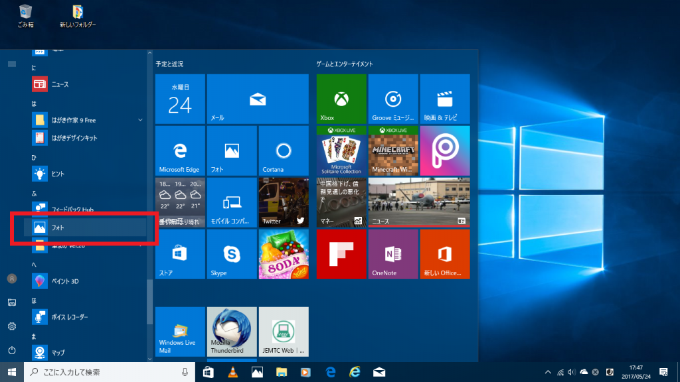
Task: Open the OneNote tile
Action: [x=392, y=254]
